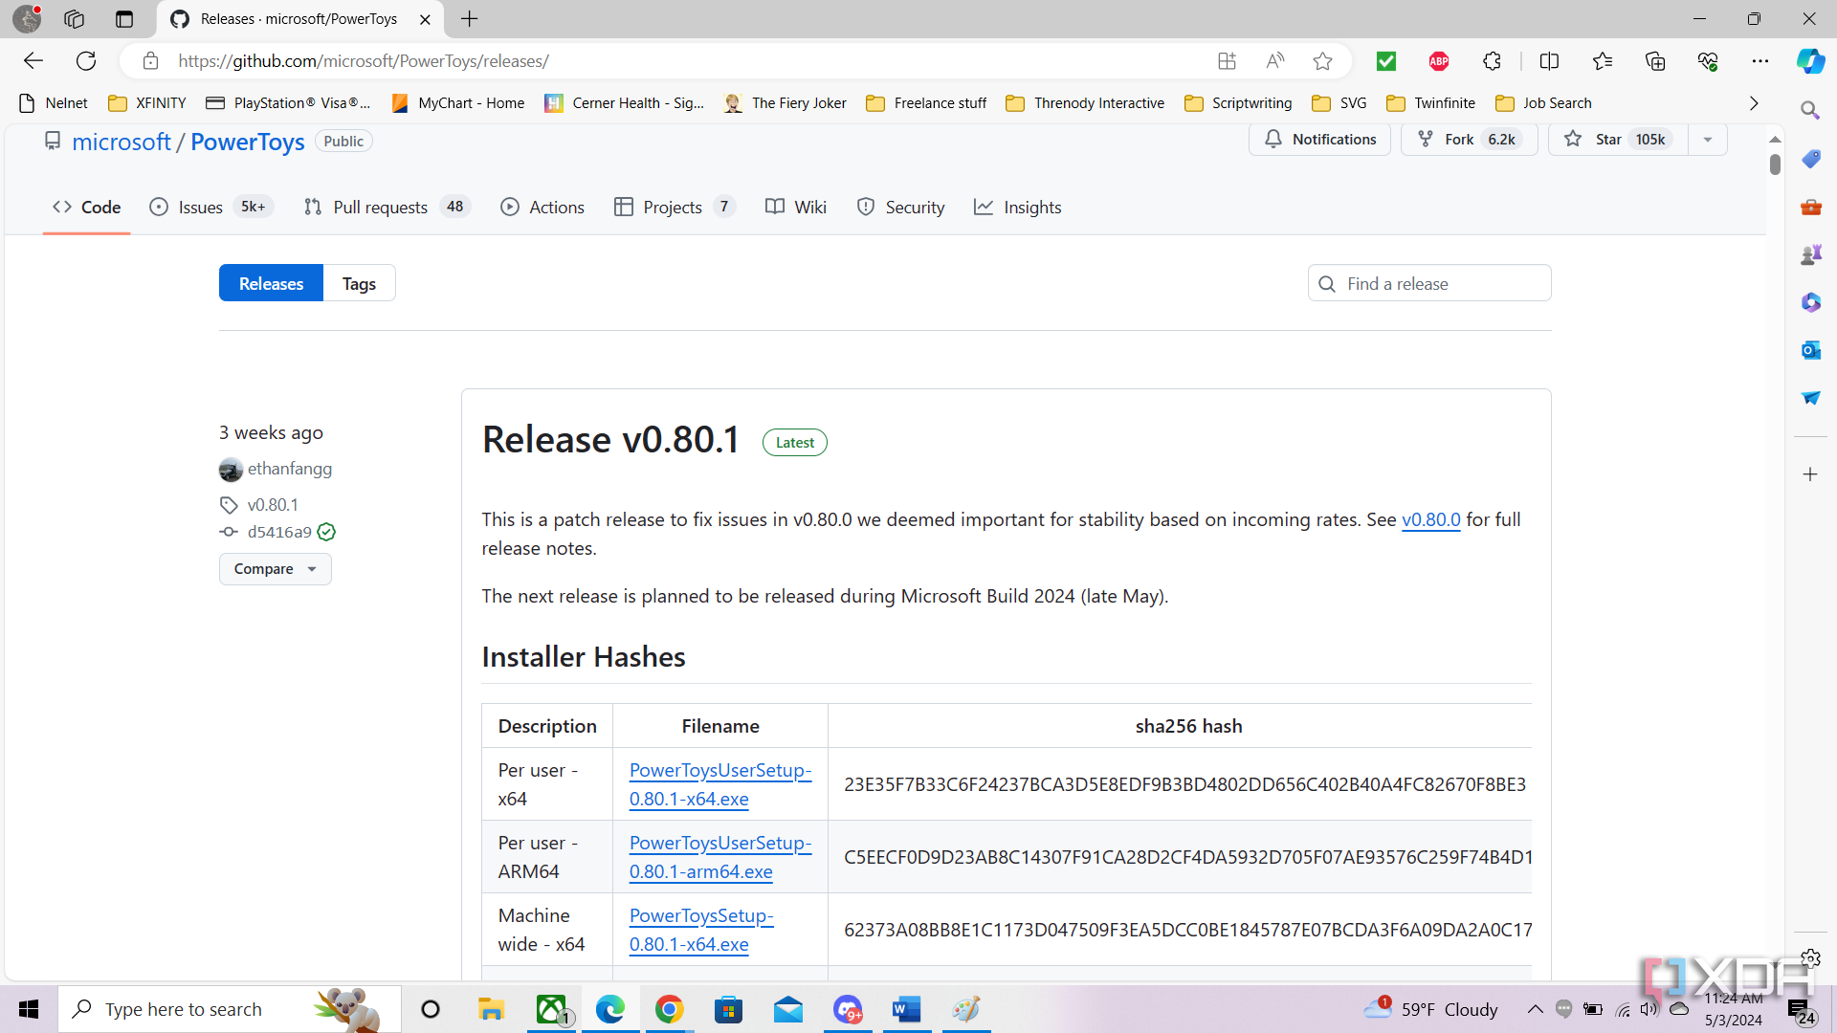1837x1033 pixels.
Task: Open the microsoft organization link
Action: coord(122,143)
